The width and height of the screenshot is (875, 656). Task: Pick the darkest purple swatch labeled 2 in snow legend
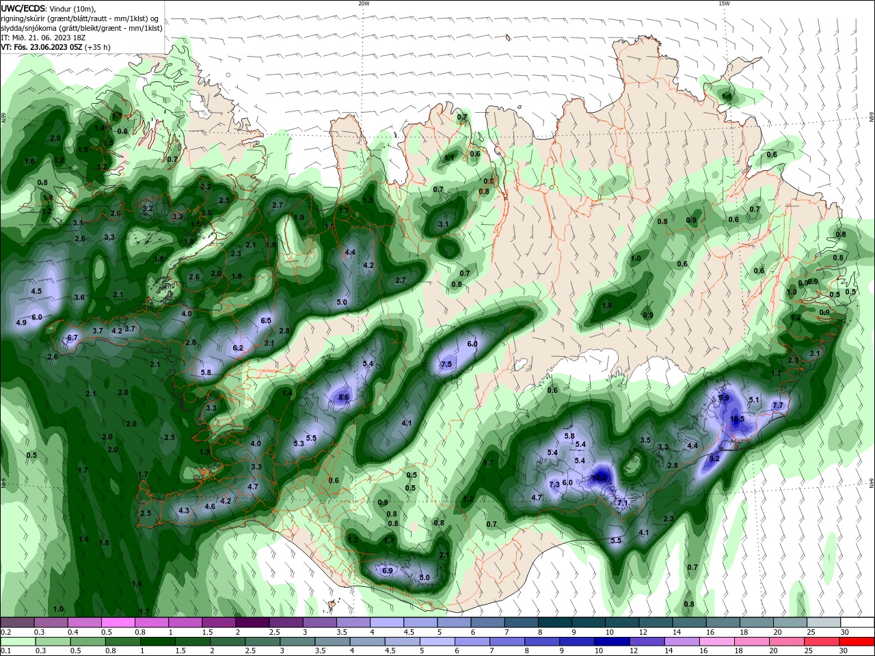pyautogui.click(x=252, y=623)
